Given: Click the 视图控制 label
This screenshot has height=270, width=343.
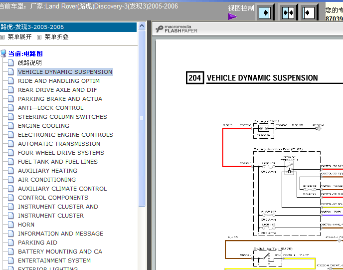Looking at the screenshot, I should click(241, 8).
